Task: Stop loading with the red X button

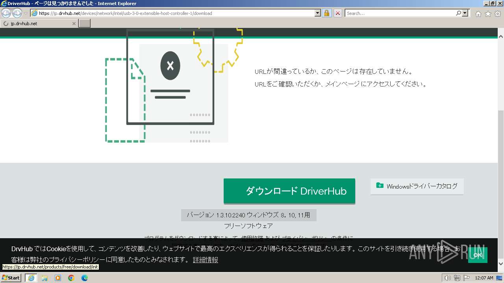Action: [x=337, y=13]
